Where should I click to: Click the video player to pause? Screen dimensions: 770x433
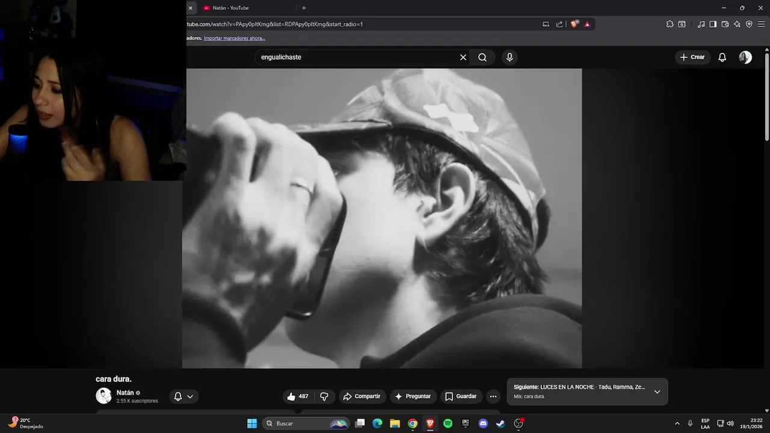pos(382,218)
